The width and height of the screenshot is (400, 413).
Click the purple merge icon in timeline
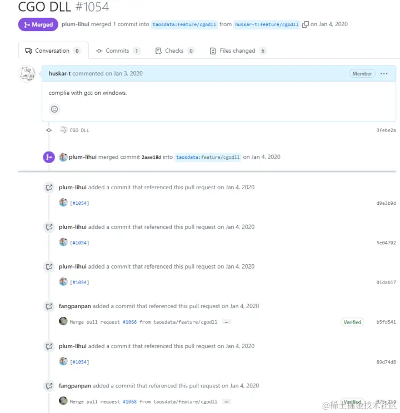[x=49, y=157]
